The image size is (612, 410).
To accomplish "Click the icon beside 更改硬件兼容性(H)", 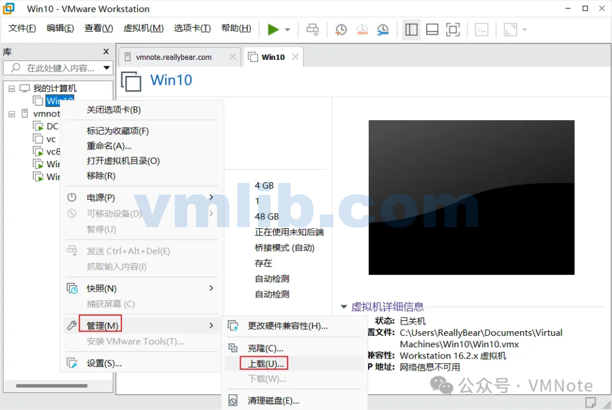I will pyautogui.click(x=233, y=326).
